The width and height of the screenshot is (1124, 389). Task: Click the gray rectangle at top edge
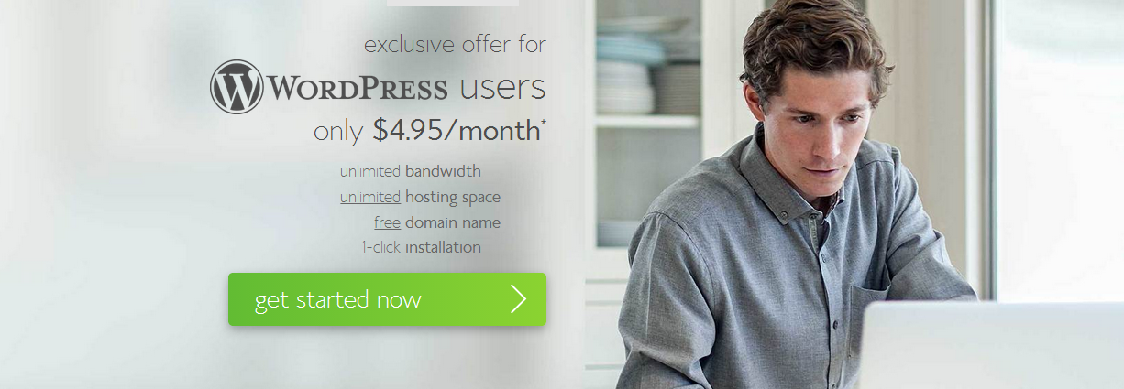(x=453, y=3)
